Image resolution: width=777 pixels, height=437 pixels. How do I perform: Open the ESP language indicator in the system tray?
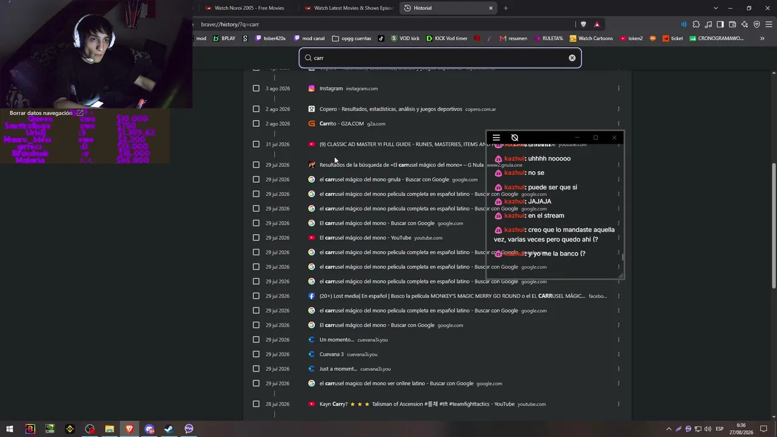[x=719, y=429]
